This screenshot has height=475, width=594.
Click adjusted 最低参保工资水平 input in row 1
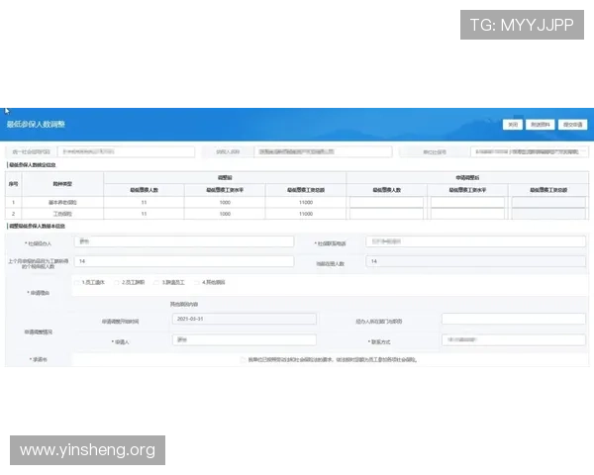tap(467, 202)
